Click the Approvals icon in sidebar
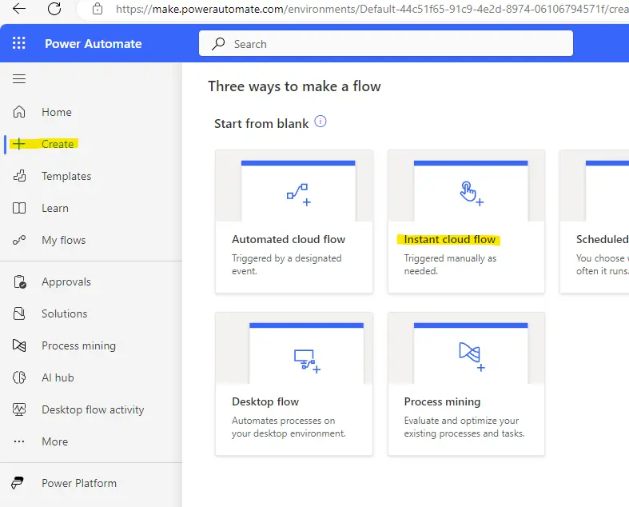629x507 pixels. [x=20, y=281]
